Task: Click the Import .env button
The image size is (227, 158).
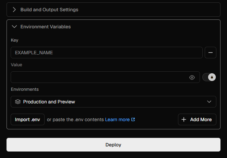Action: 27,119
